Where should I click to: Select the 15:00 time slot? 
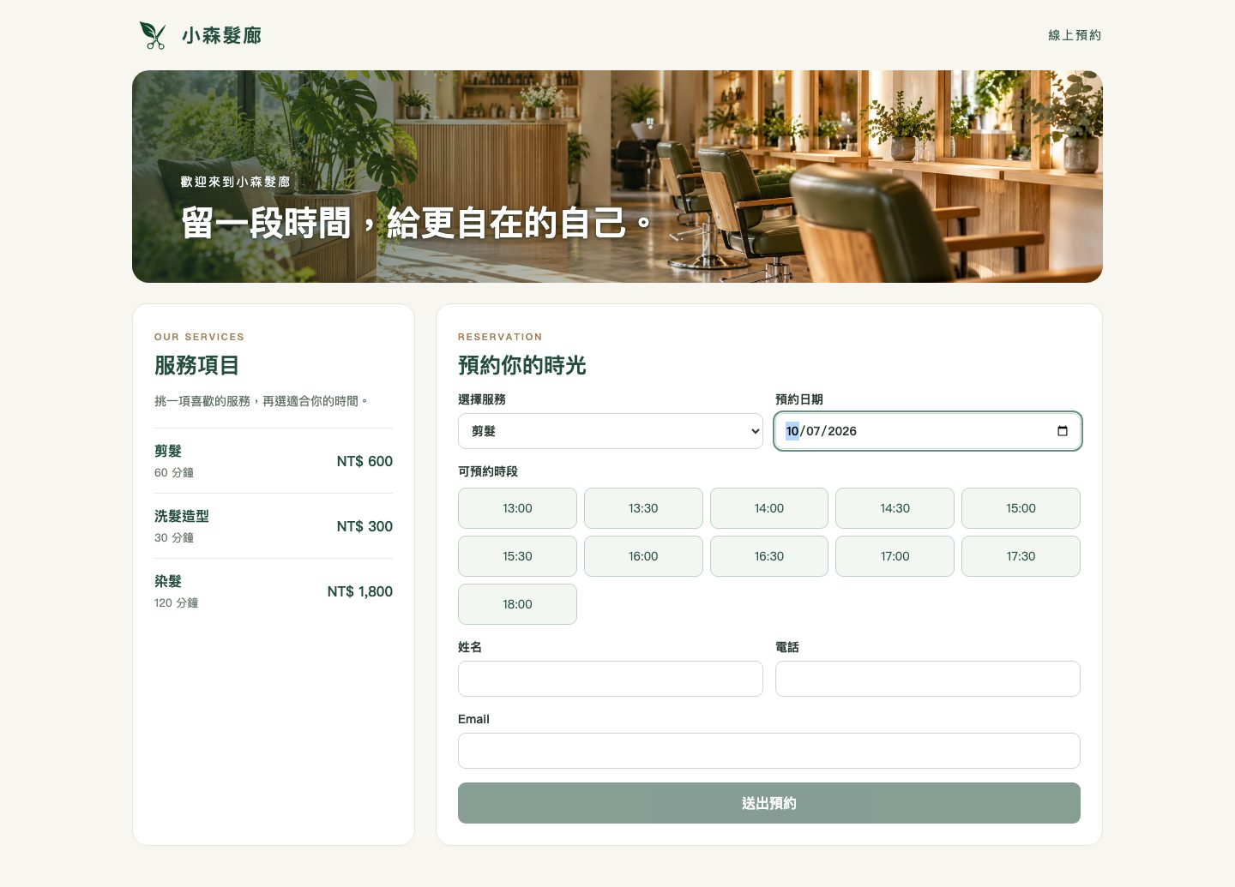(1021, 508)
